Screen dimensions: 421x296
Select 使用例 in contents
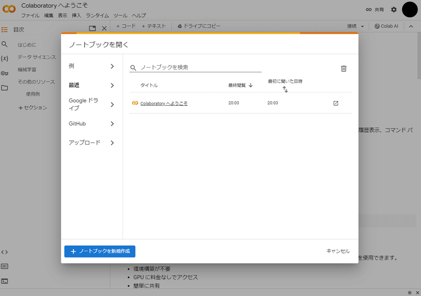[x=33, y=94]
